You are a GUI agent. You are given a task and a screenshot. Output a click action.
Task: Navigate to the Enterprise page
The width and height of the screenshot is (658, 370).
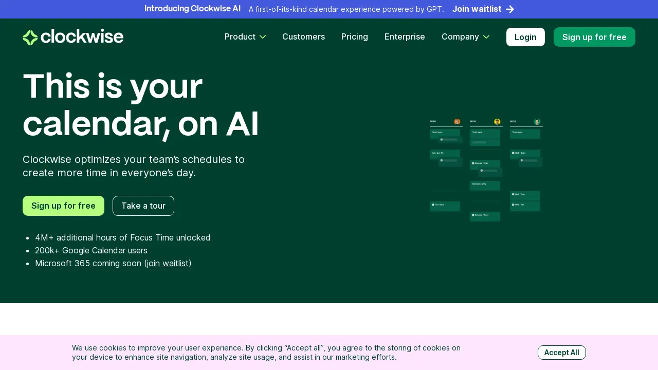(x=405, y=37)
